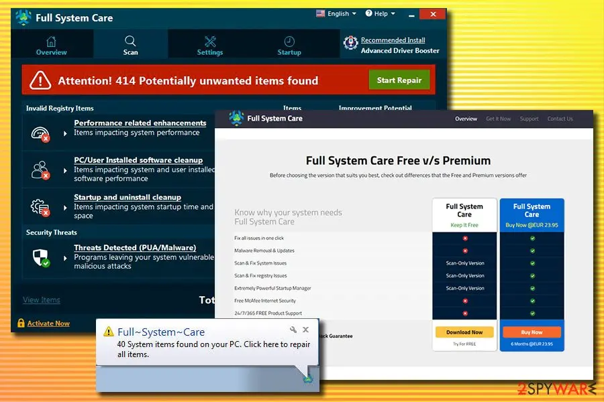Click the performance gauge icon
604x402 pixels.
pyautogui.click(x=40, y=134)
